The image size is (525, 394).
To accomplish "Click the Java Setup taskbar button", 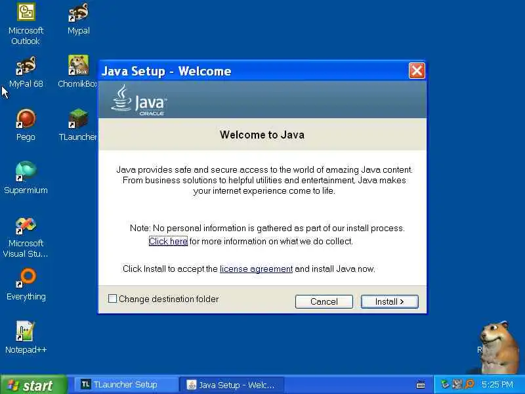I will [x=232, y=385].
